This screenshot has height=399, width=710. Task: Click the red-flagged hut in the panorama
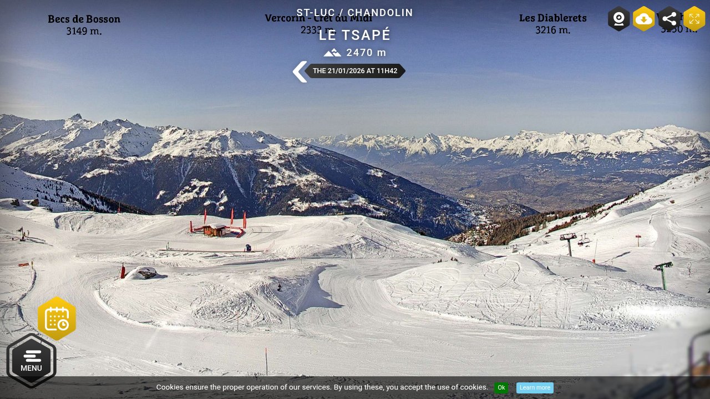pyautogui.click(x=217, y=229)
